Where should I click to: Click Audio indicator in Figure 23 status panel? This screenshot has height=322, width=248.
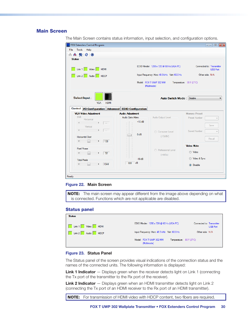tap(82, 233)
